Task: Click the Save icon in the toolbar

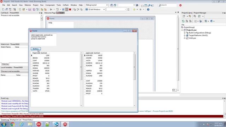Action: point(30,10)
